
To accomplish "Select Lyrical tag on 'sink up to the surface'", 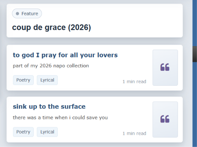I will tap(47, 132).
